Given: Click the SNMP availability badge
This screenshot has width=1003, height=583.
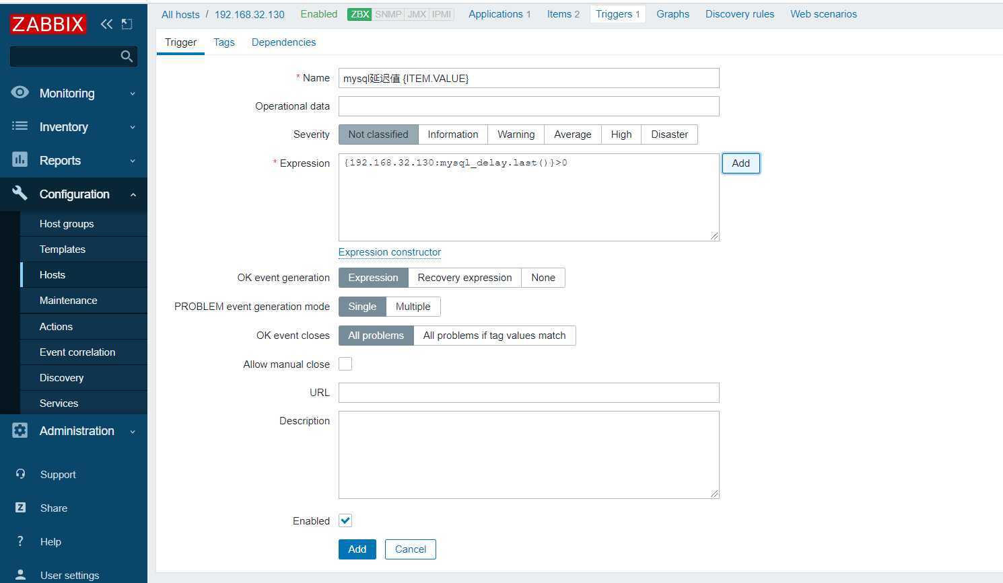Looking at the screenshot, I should 388,14.
